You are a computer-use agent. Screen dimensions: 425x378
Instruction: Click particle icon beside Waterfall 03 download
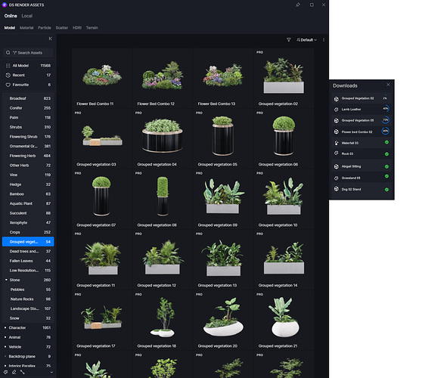coord(336,143)
